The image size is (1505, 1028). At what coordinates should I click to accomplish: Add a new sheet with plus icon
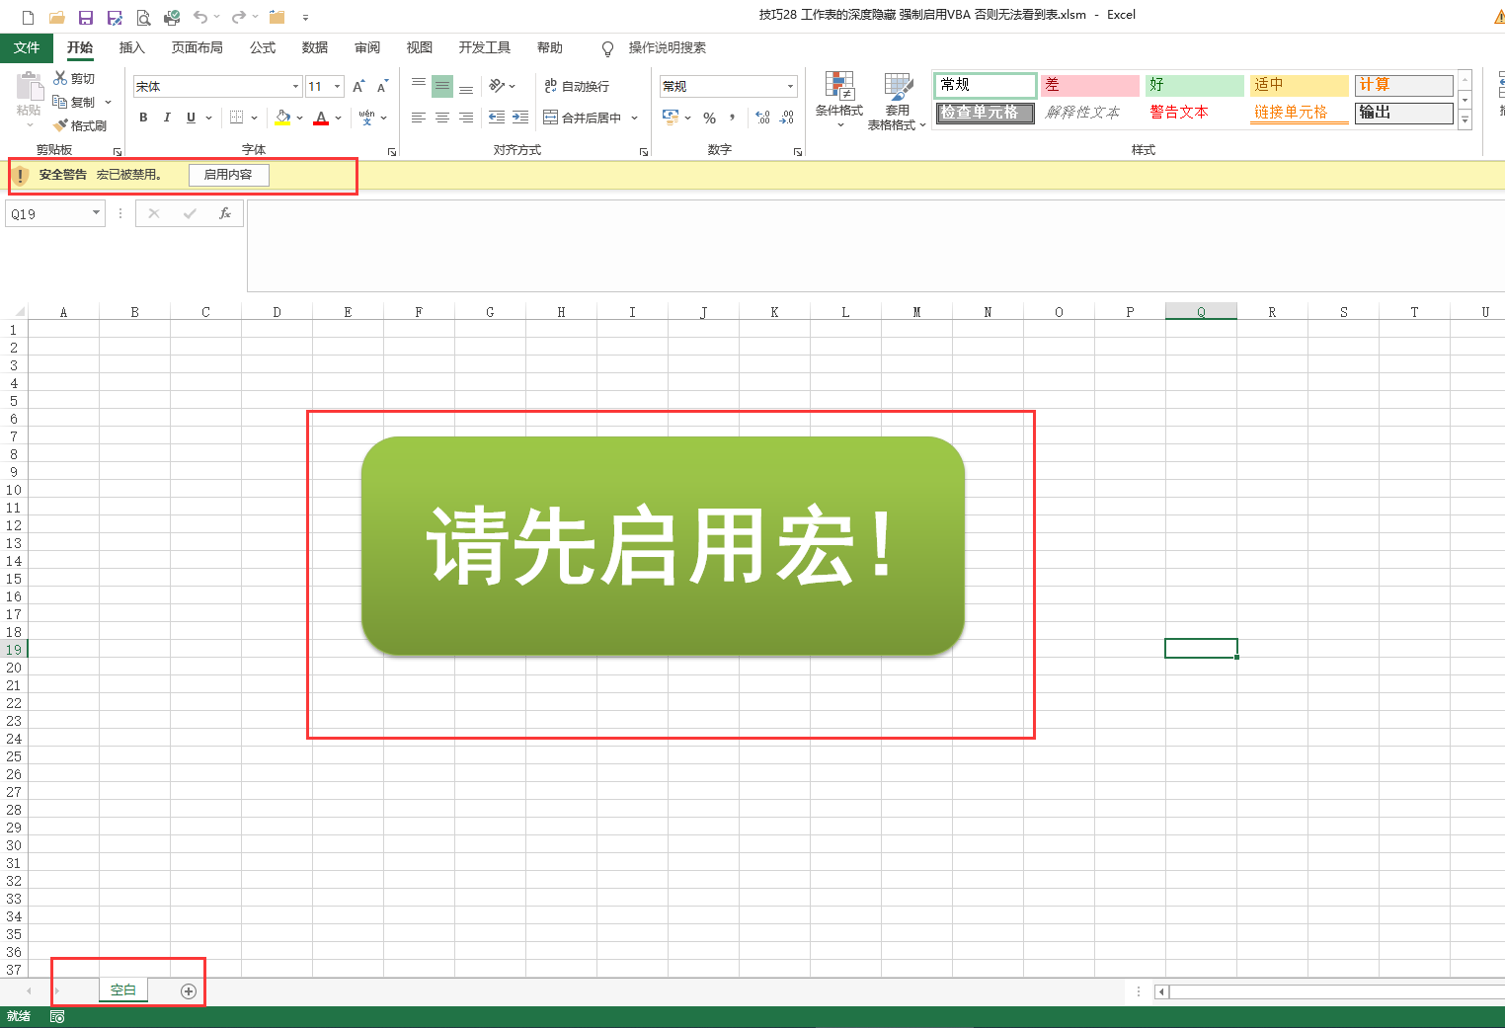click(189, 990)
